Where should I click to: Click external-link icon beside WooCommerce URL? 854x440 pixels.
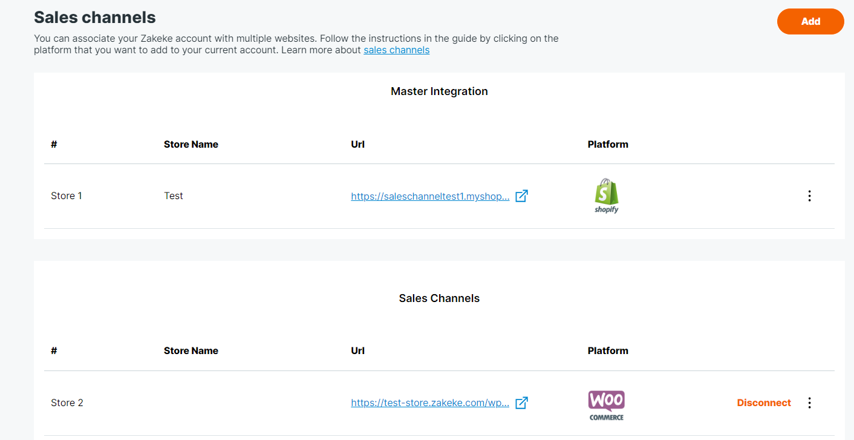[521, 403]
